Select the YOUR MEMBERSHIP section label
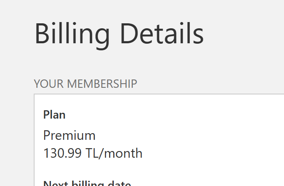Viewport: 284px width, 186px height. pos(85,84)
